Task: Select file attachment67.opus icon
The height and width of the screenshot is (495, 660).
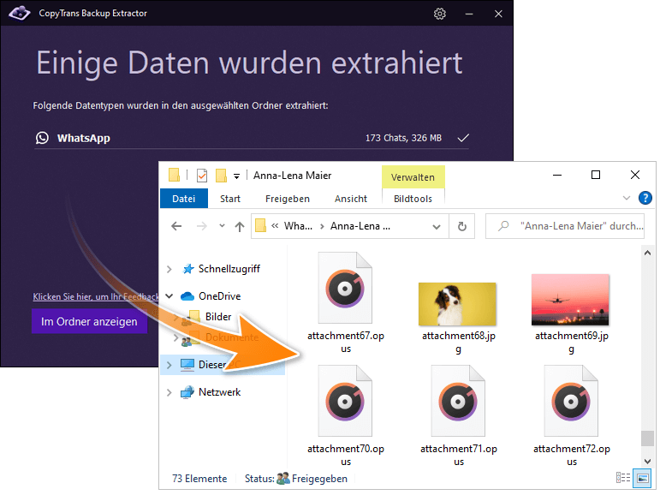Action: pos(345,288)
